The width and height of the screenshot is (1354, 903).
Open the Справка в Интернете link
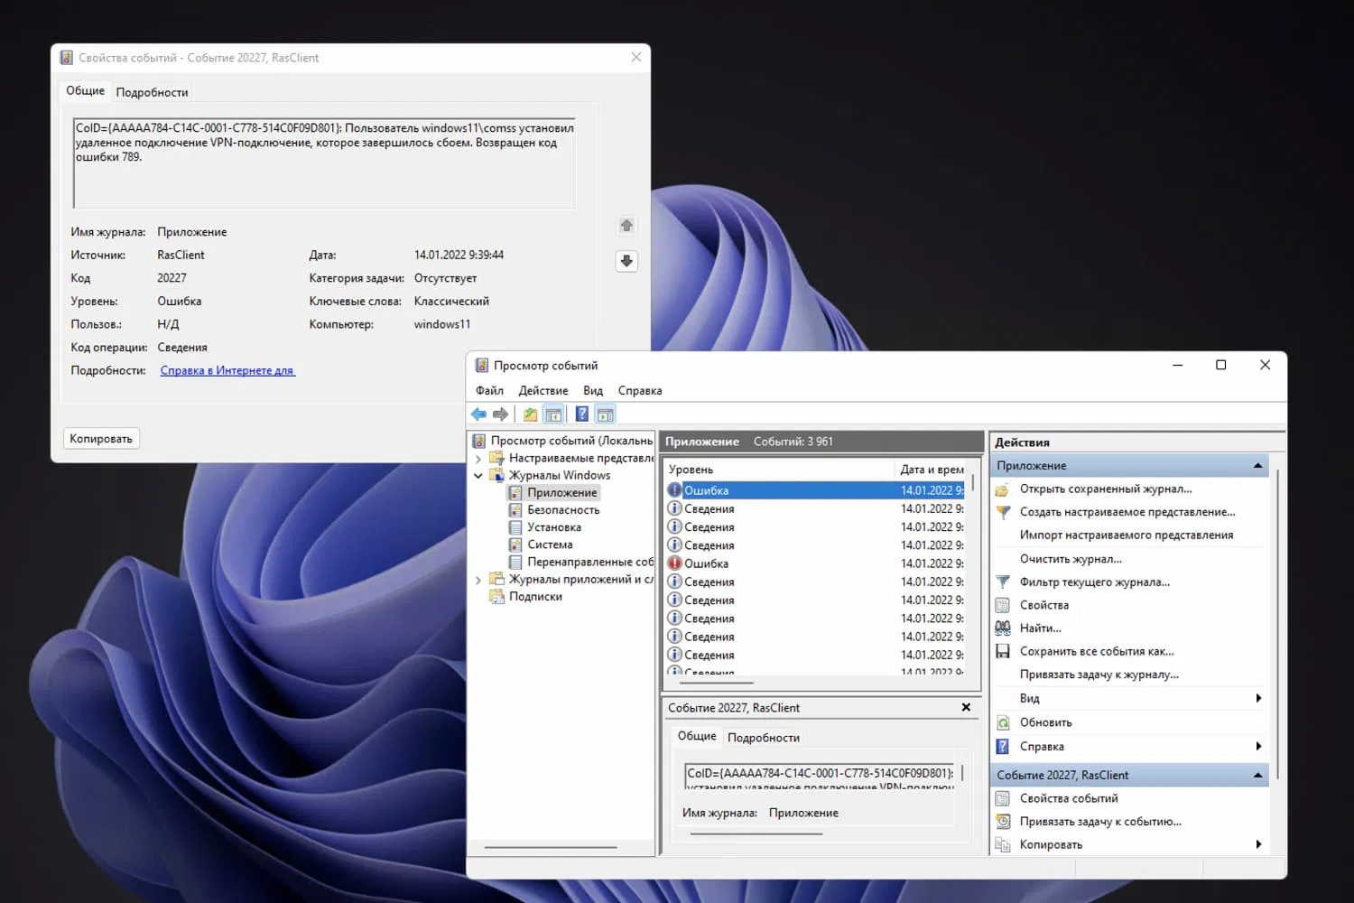[x=227, y=370]
